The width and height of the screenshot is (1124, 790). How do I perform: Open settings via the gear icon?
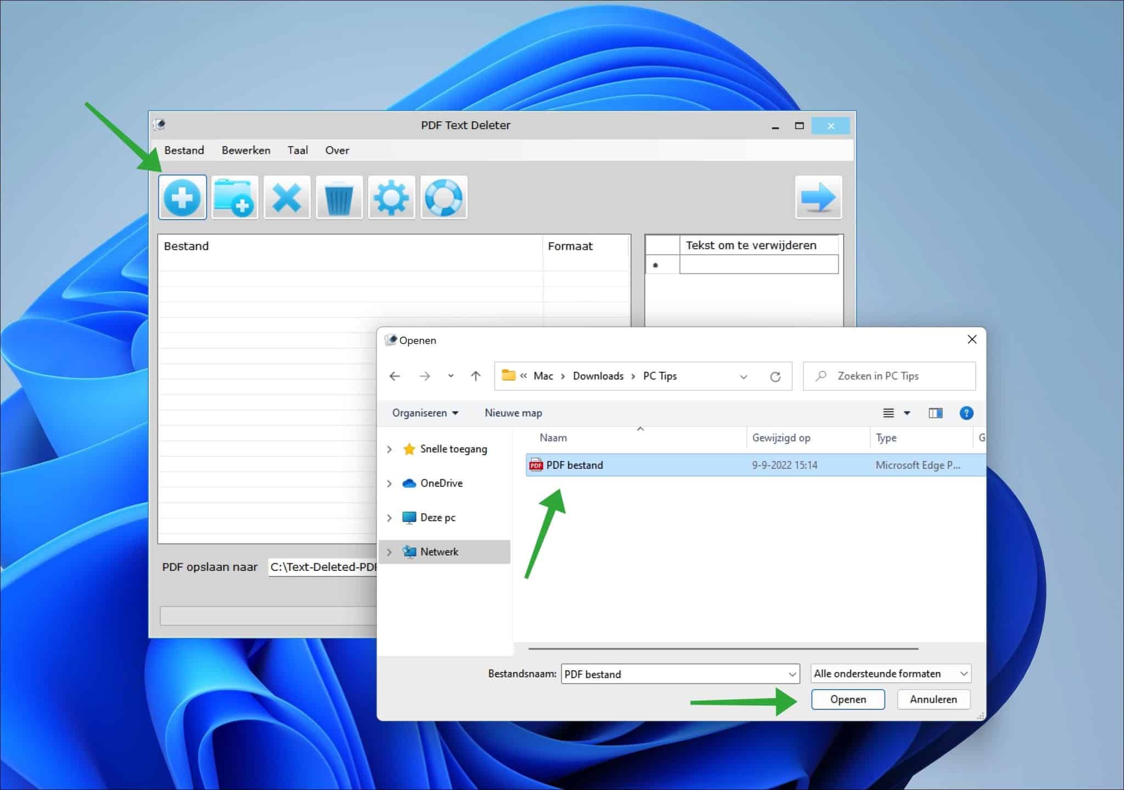click(x=391, y=198)
